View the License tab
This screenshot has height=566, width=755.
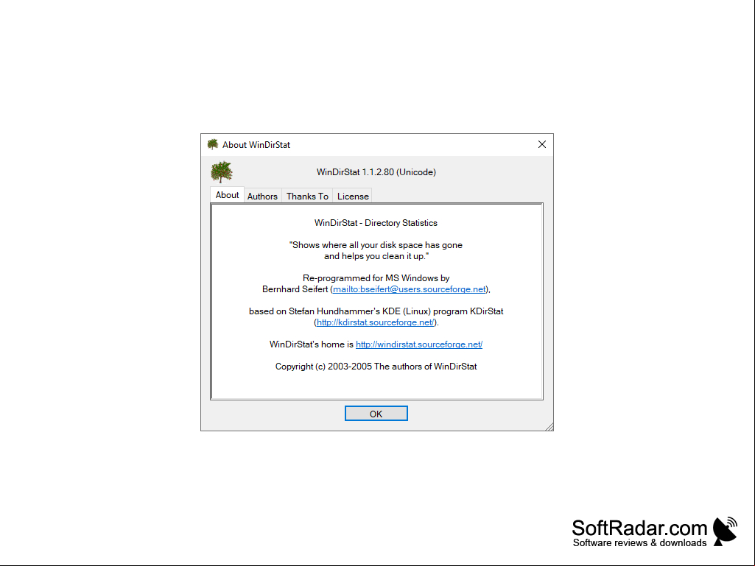(353, 197)
